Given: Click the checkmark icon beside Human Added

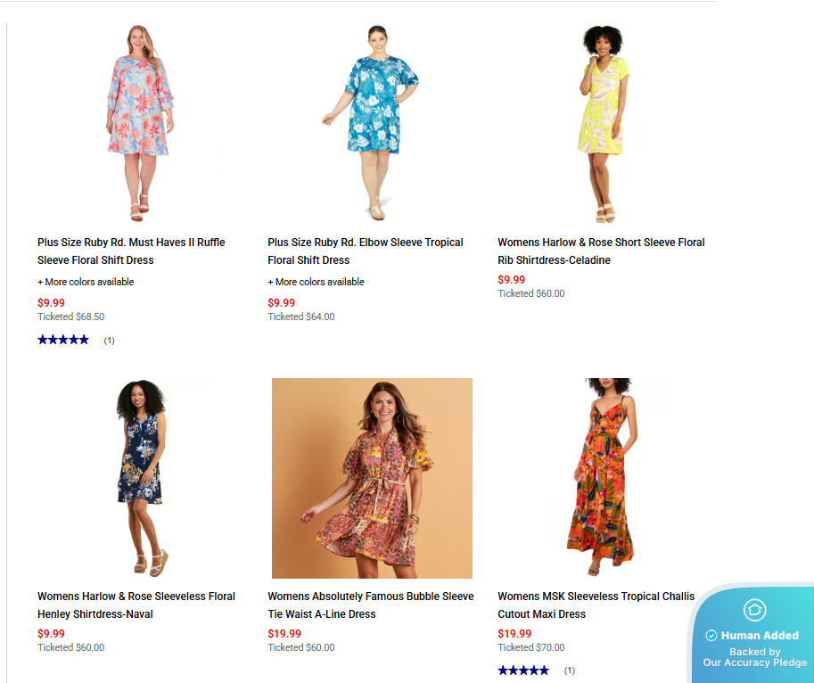Looking at the screenshot, I should (x=711, y=636).
